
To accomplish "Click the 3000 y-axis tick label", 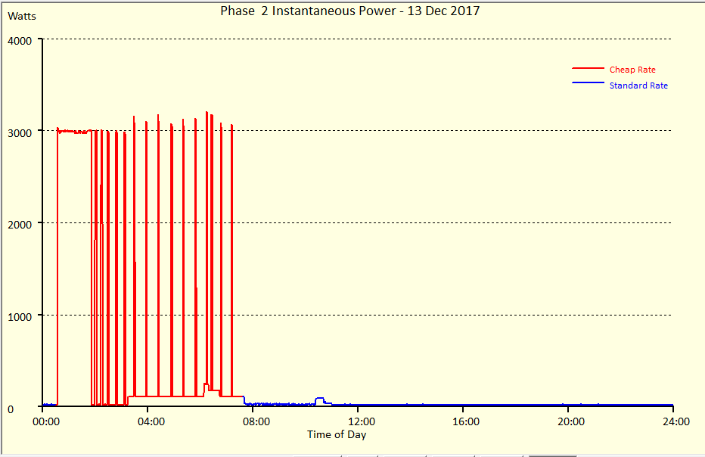I will tap(20, 132).
